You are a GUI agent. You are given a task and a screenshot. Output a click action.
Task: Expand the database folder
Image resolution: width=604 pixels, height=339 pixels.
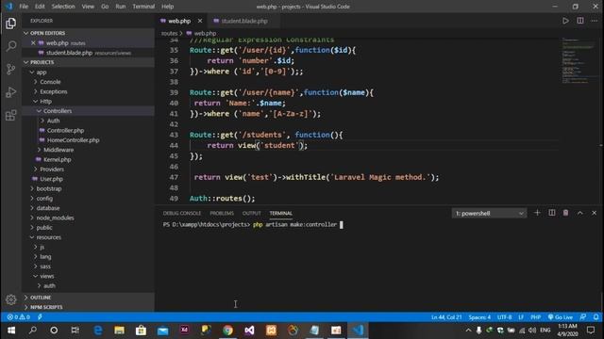(x=88, y=208)
